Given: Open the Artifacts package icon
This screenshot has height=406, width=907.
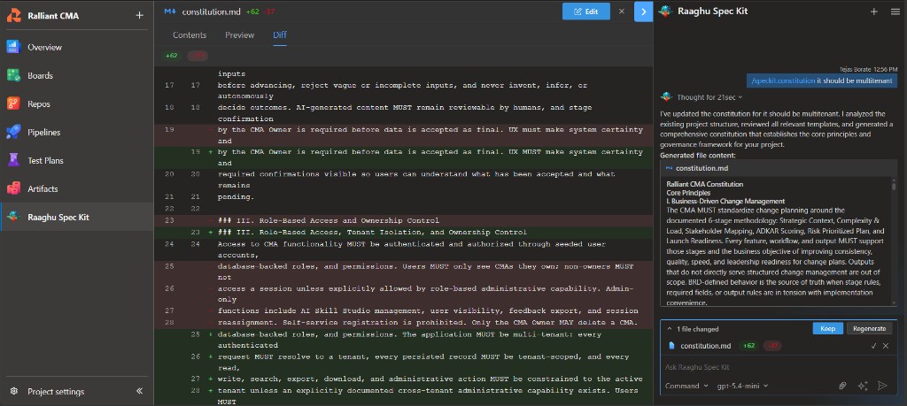Looking at the screenshot, I should tap(14, 188).
